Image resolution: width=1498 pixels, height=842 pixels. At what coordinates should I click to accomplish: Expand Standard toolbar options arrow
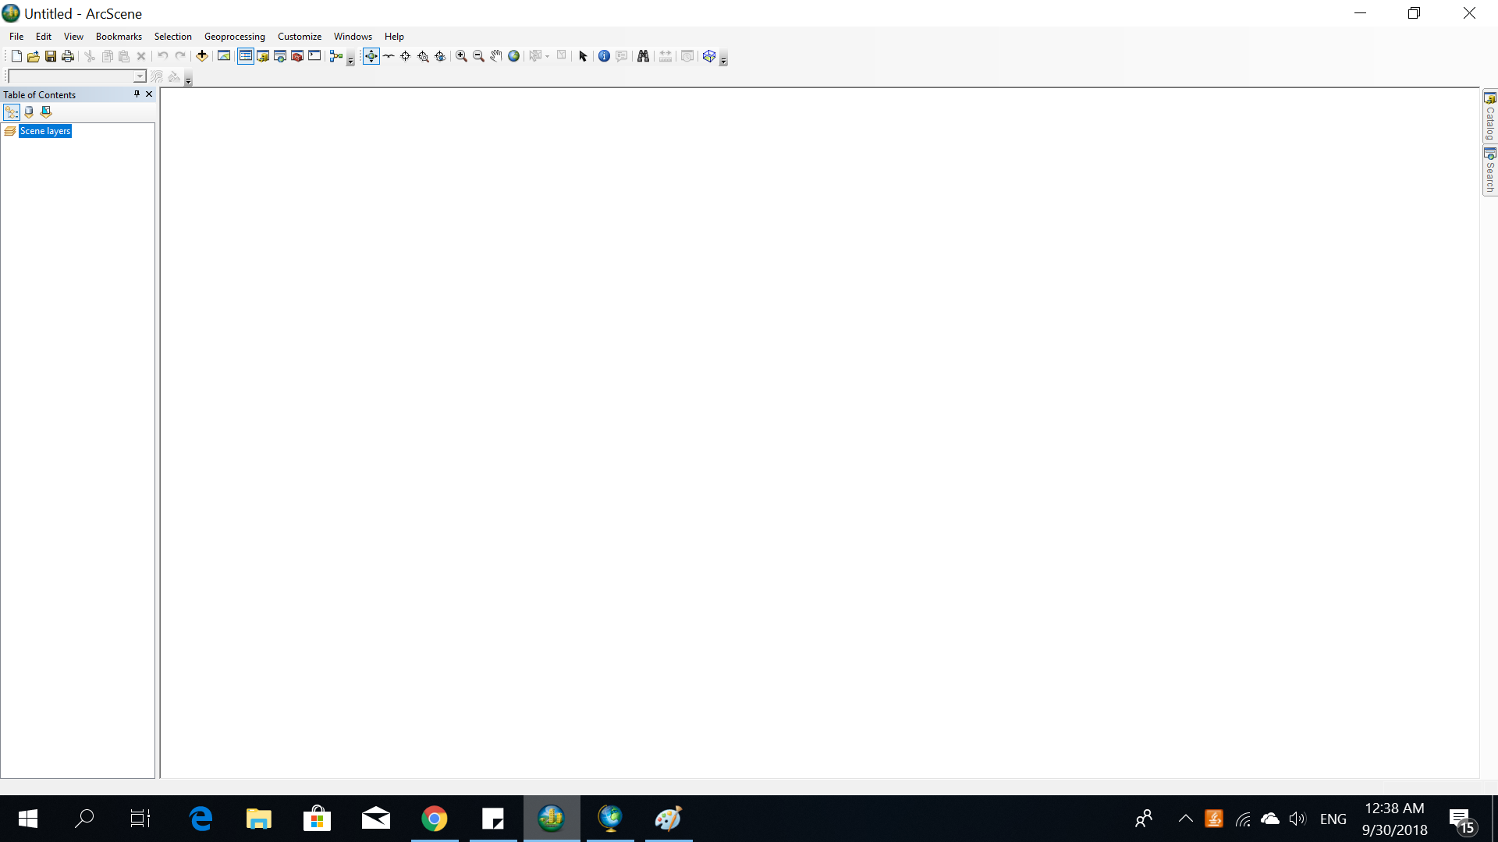tap(350, 61)
